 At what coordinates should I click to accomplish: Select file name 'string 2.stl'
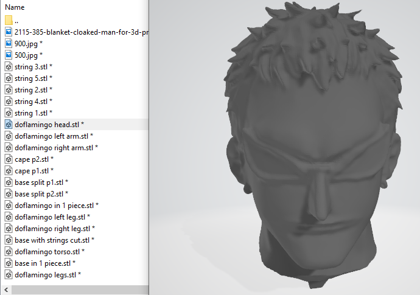click(x=31, y=90)
